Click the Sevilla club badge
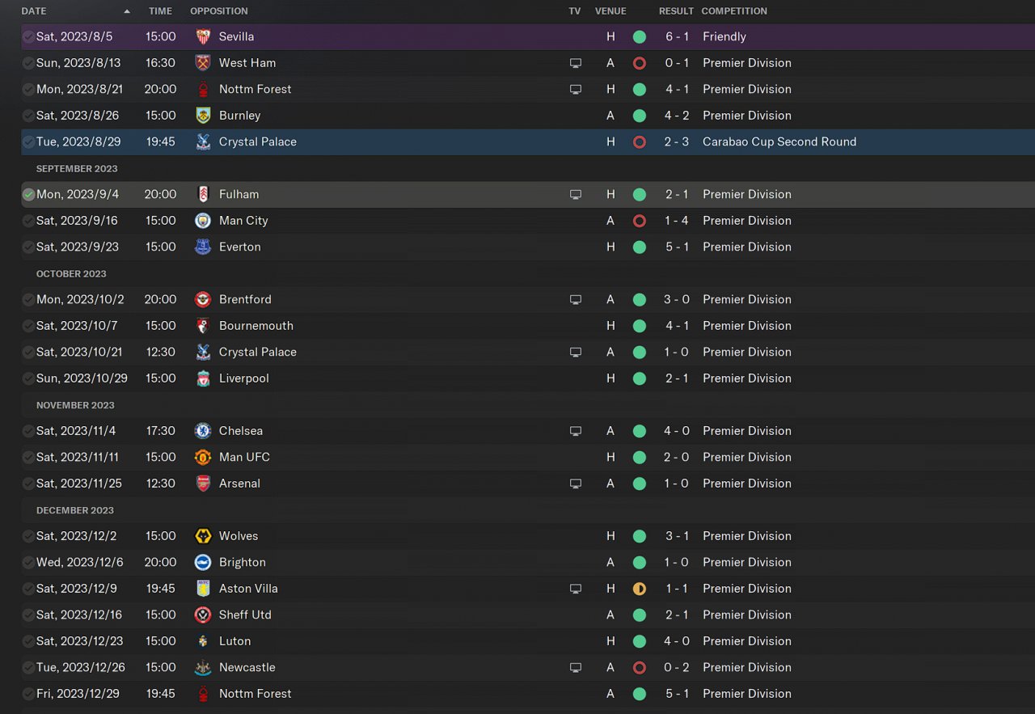The image size is (1035, 714). click(x=203, y=36)
